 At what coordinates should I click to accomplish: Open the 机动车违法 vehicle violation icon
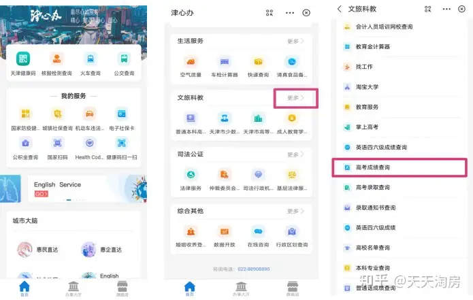(90, 114)
